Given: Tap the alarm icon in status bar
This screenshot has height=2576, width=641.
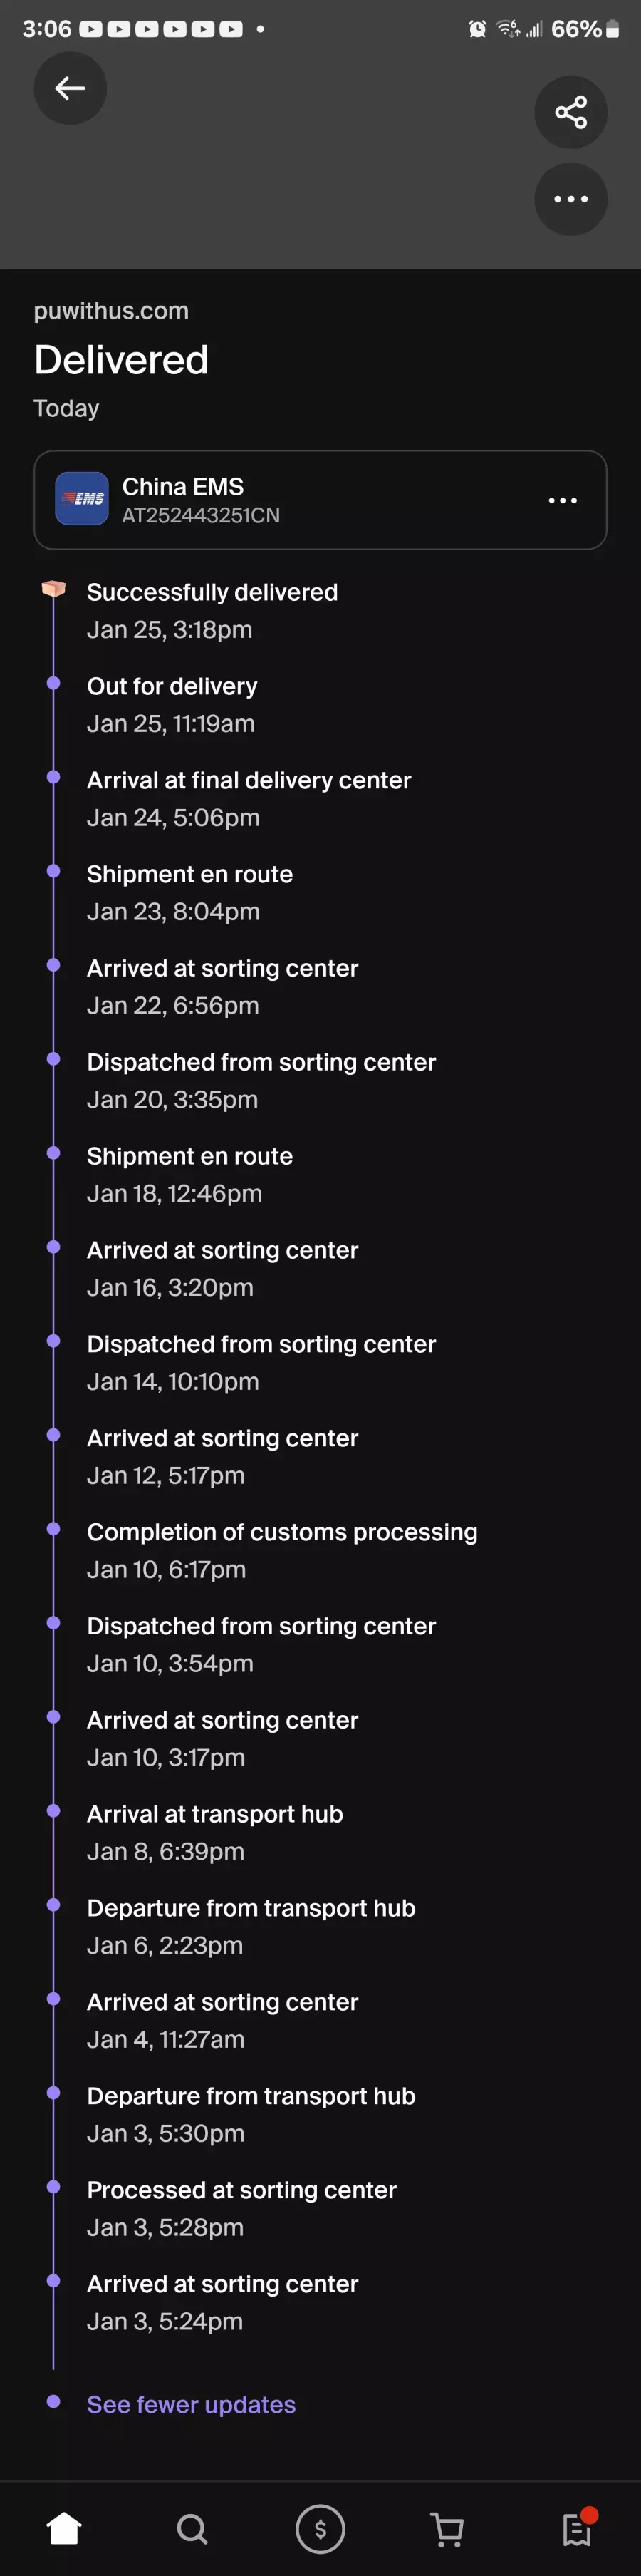Looking at the screenshot, I should coord(478,29).
